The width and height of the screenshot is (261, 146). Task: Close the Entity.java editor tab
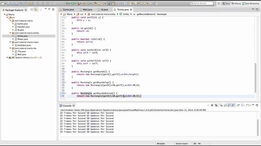pos(131,10)
